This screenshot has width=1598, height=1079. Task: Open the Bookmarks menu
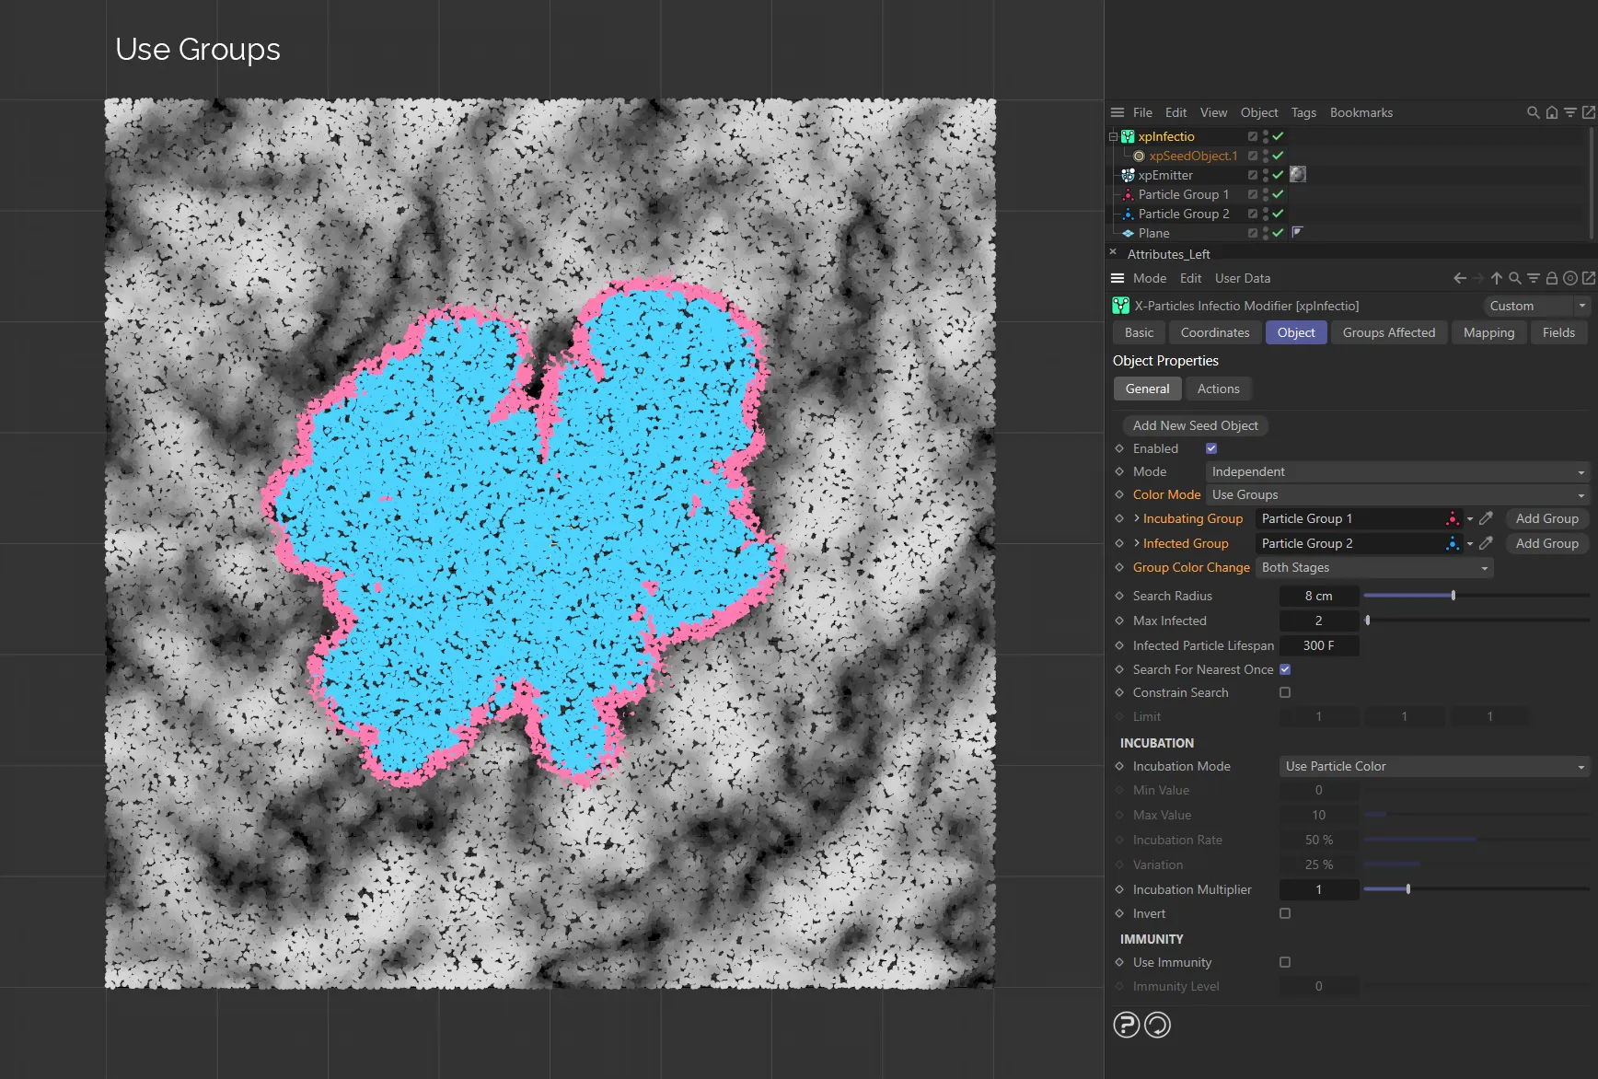(x=1361, y=112)
